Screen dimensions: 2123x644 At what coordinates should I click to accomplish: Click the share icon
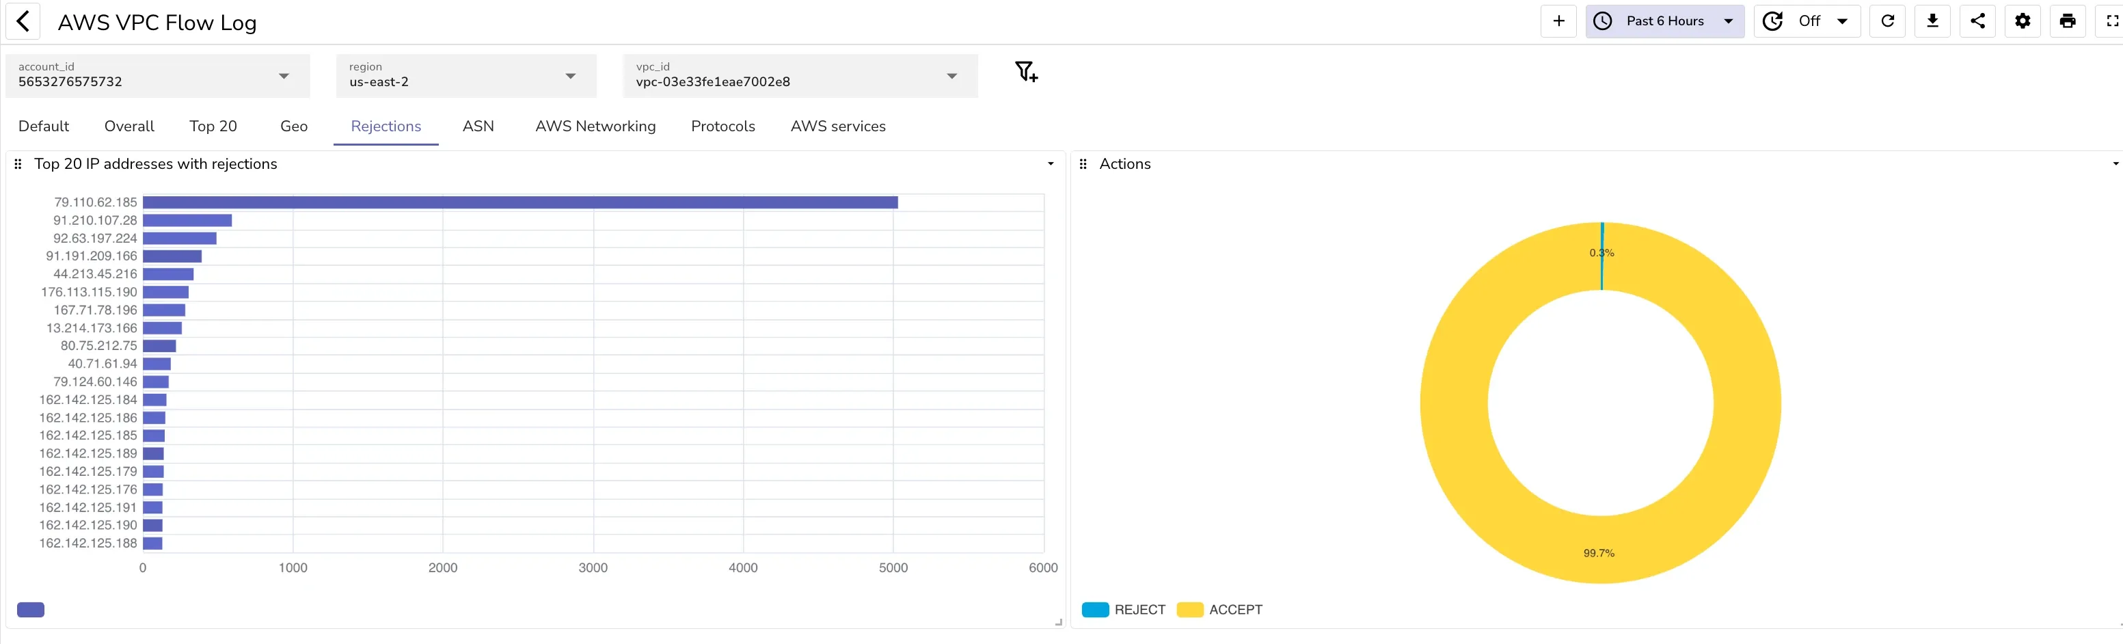[x=1977, y=21]
